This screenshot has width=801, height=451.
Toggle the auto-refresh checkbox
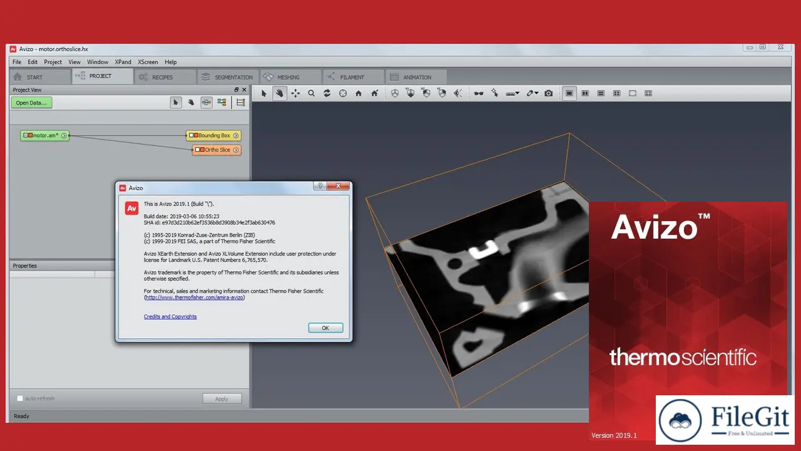(x=20, y=398)
